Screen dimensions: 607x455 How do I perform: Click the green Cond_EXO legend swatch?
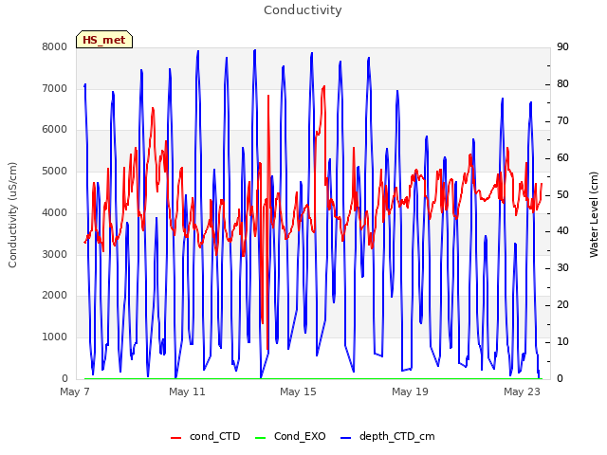pyautogui.click(x=261, y=438)
